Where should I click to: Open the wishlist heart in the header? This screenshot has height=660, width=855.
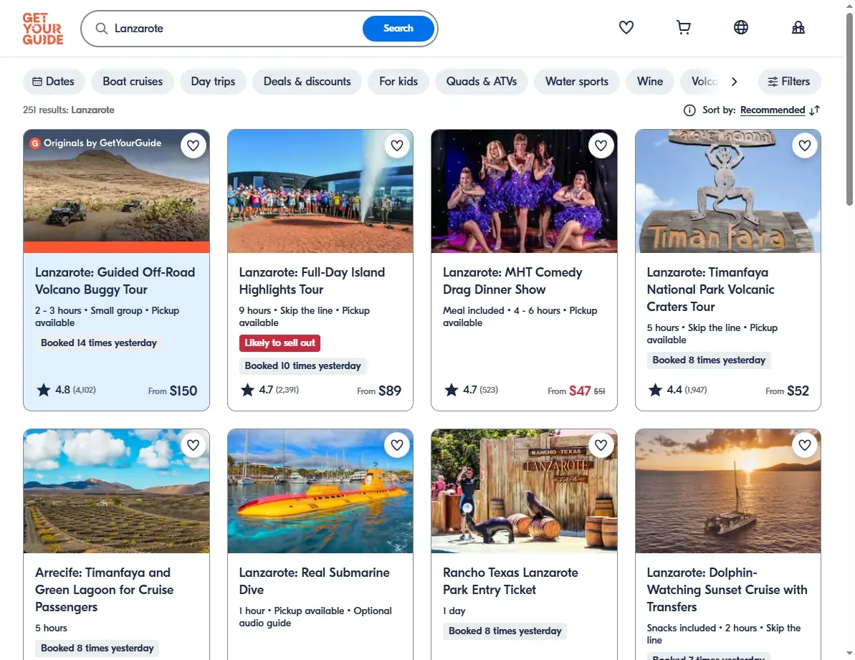[x=626, y=27]
